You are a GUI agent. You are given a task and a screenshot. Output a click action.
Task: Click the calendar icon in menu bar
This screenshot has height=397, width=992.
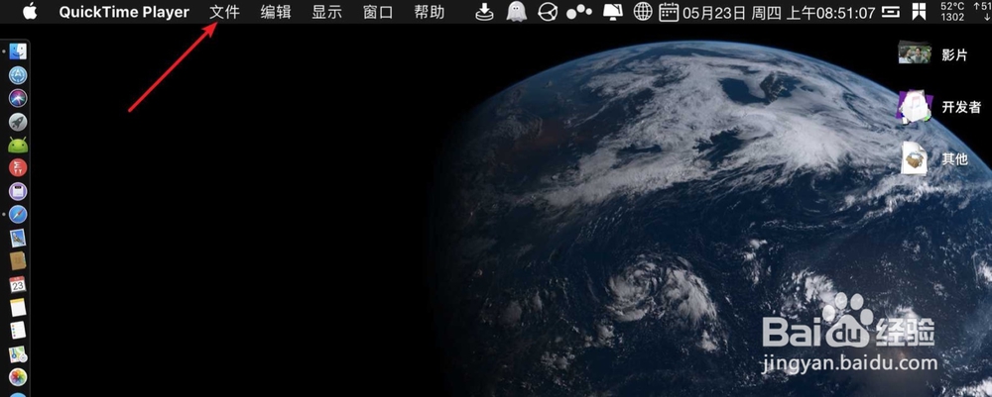(669, 11)
